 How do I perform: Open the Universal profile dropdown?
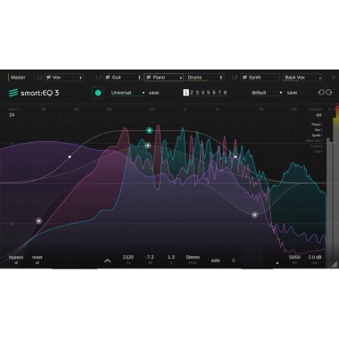tap(128, 93)
